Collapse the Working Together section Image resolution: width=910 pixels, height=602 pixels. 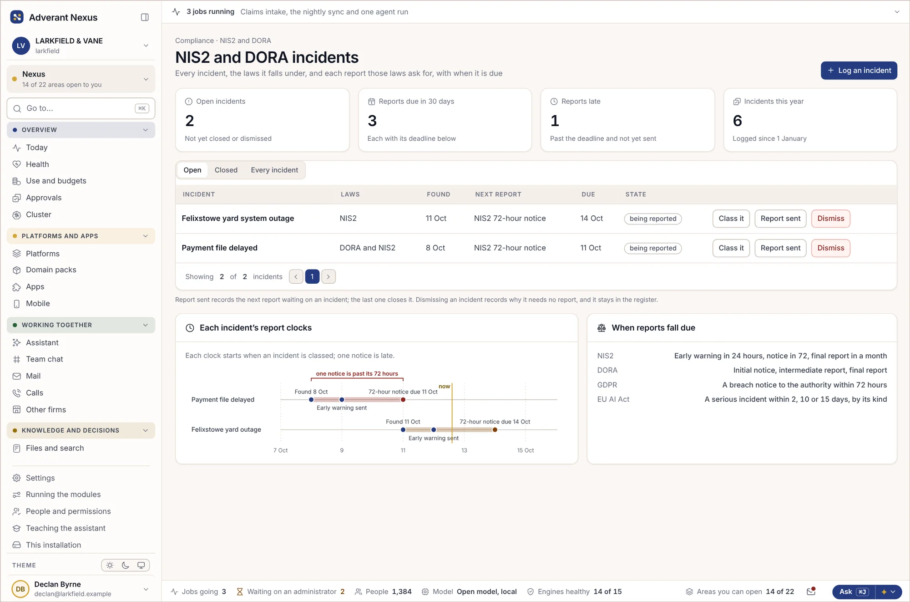coord(81,325)
